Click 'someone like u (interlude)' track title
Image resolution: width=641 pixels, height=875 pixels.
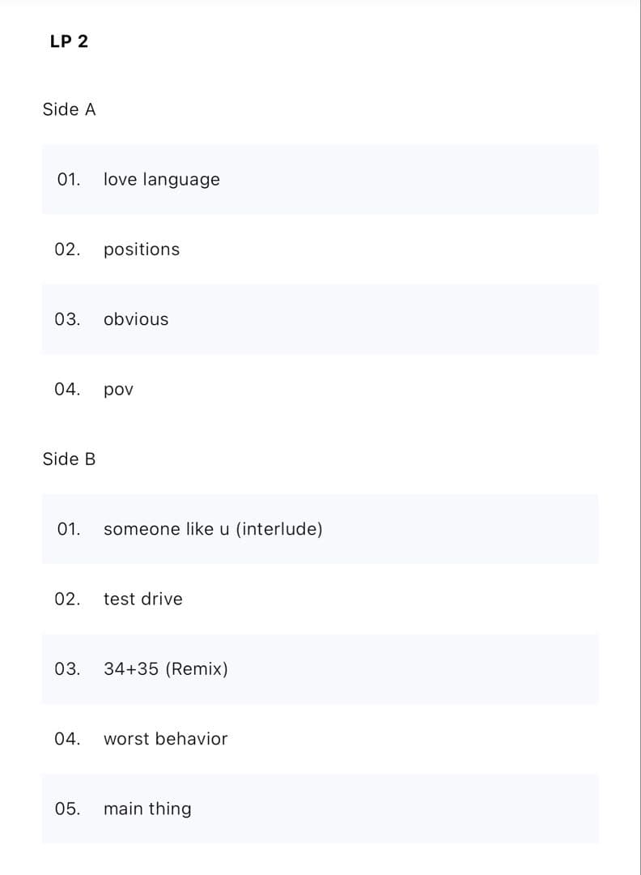tap(213, 529)
